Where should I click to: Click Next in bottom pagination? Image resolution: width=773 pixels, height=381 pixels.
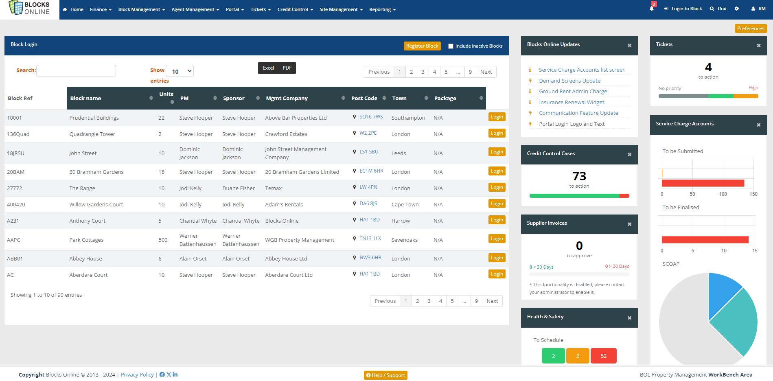pyautogui.click(x=492, y=301)
